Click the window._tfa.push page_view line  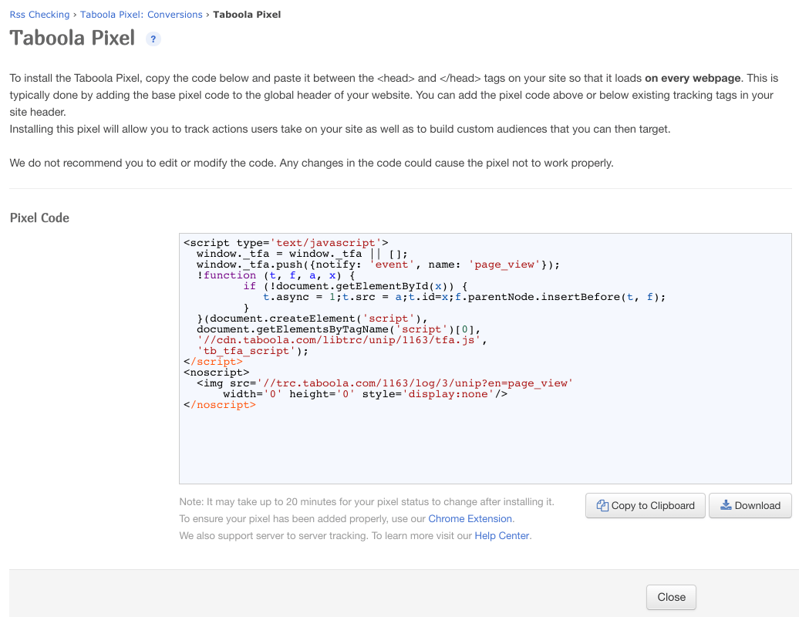[x=378, y=265]
